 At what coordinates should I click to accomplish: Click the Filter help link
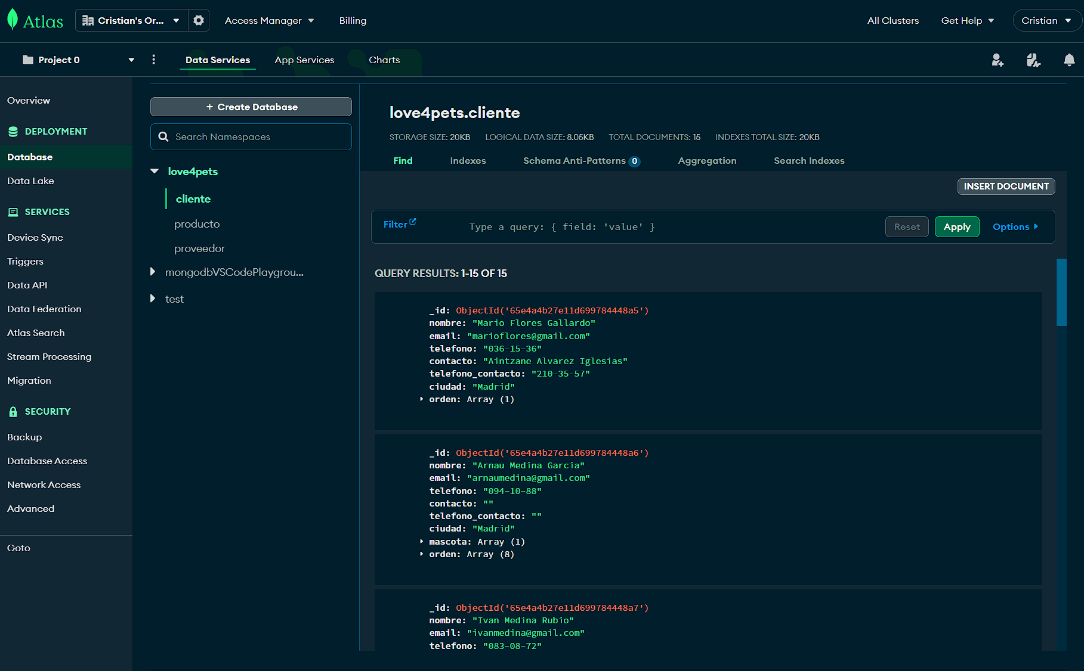(399, 224)
